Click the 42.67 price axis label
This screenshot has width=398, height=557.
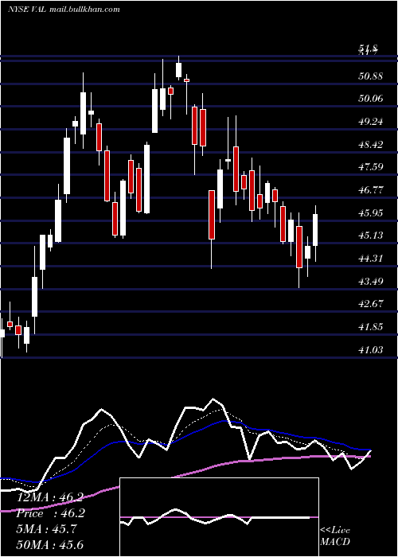point(371,304)
